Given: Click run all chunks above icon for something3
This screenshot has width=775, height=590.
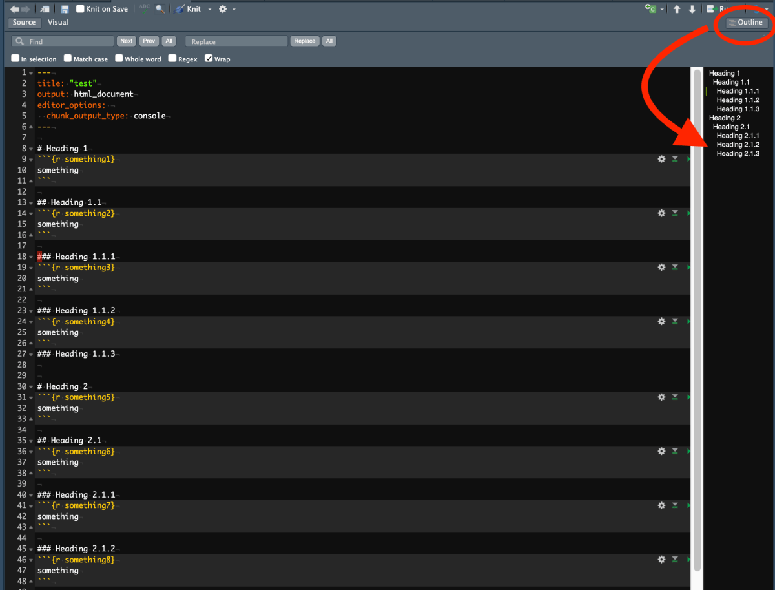Looking at the screenshot, I should click(675, 267).
